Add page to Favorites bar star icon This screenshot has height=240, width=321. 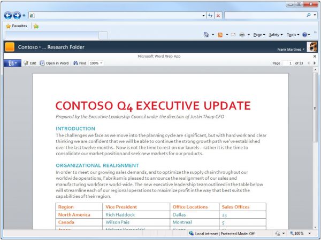coord(36,26)
